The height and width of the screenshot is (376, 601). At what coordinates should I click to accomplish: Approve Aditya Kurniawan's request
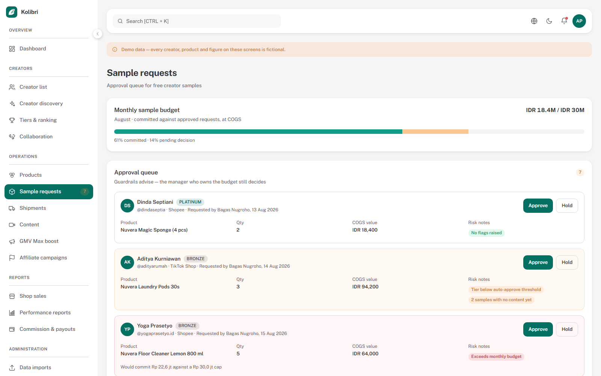(538, 262)
